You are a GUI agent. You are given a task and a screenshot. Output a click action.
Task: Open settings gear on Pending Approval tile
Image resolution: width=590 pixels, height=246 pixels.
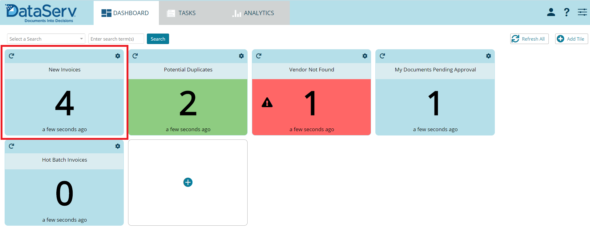488,56
